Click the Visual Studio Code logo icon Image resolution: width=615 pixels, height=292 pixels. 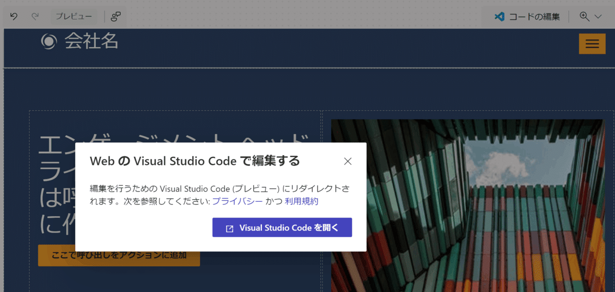click(499, 16)
